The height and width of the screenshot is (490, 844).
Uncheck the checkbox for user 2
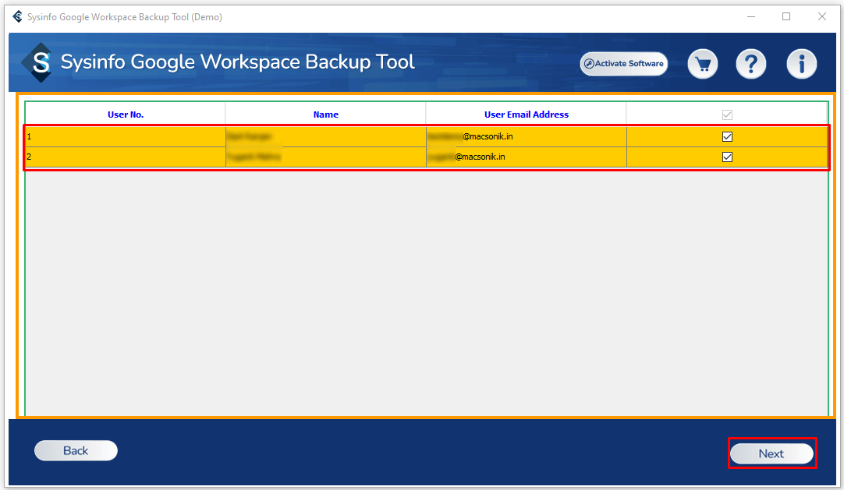(x=727, y=157)
